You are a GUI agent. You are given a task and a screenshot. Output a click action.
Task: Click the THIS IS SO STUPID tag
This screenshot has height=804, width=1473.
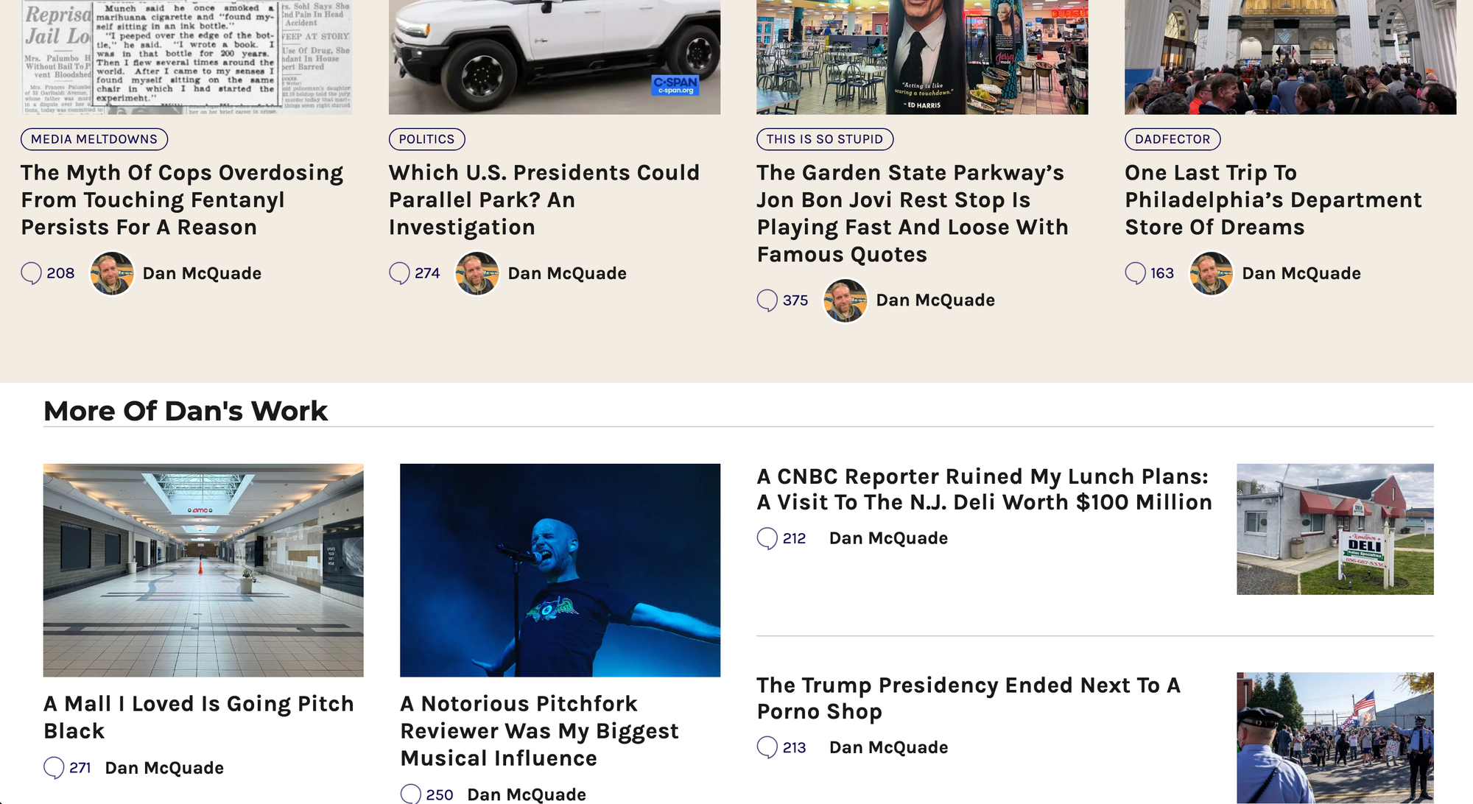(x=825, y=139)
